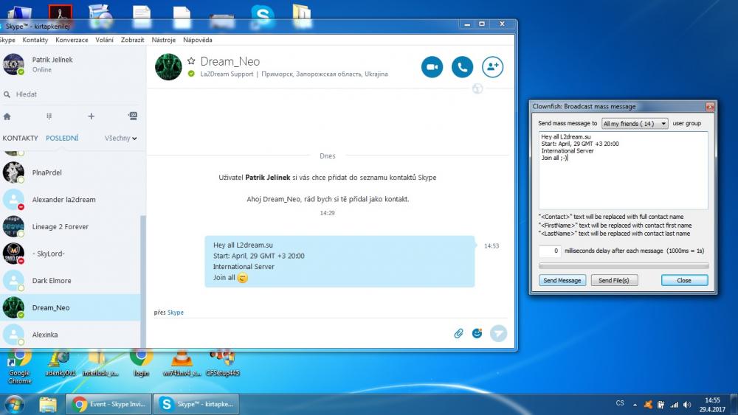Start a video call with Dream_Neo
The height and width of the screenshot is (415, 738).
tap(432, 67)
